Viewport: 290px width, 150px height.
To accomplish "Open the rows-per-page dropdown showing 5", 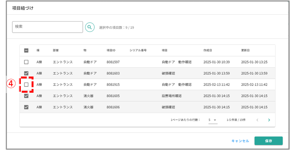I will coord(213,120).
